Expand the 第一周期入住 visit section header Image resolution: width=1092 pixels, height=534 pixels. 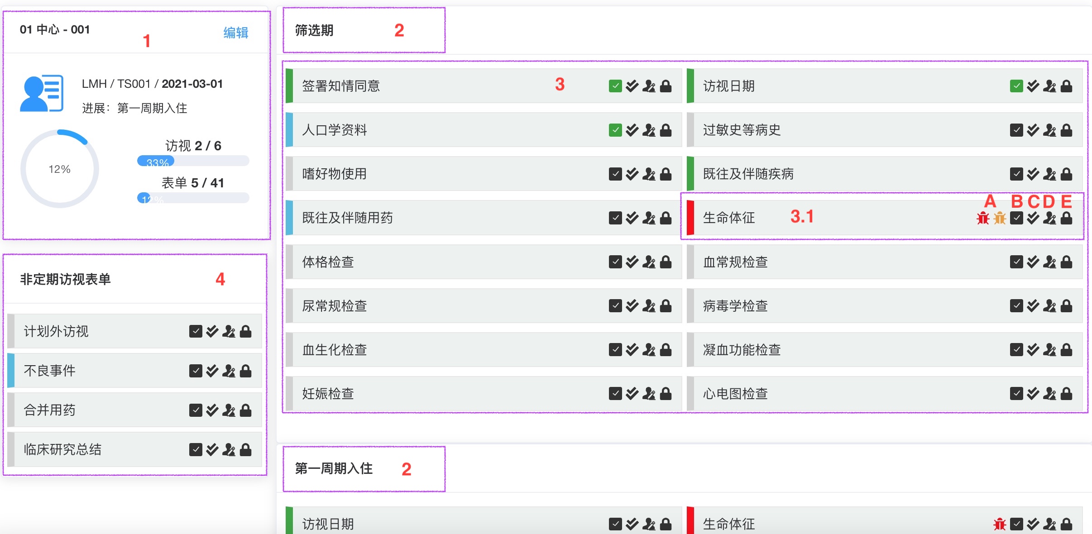[x=334, y=468]
